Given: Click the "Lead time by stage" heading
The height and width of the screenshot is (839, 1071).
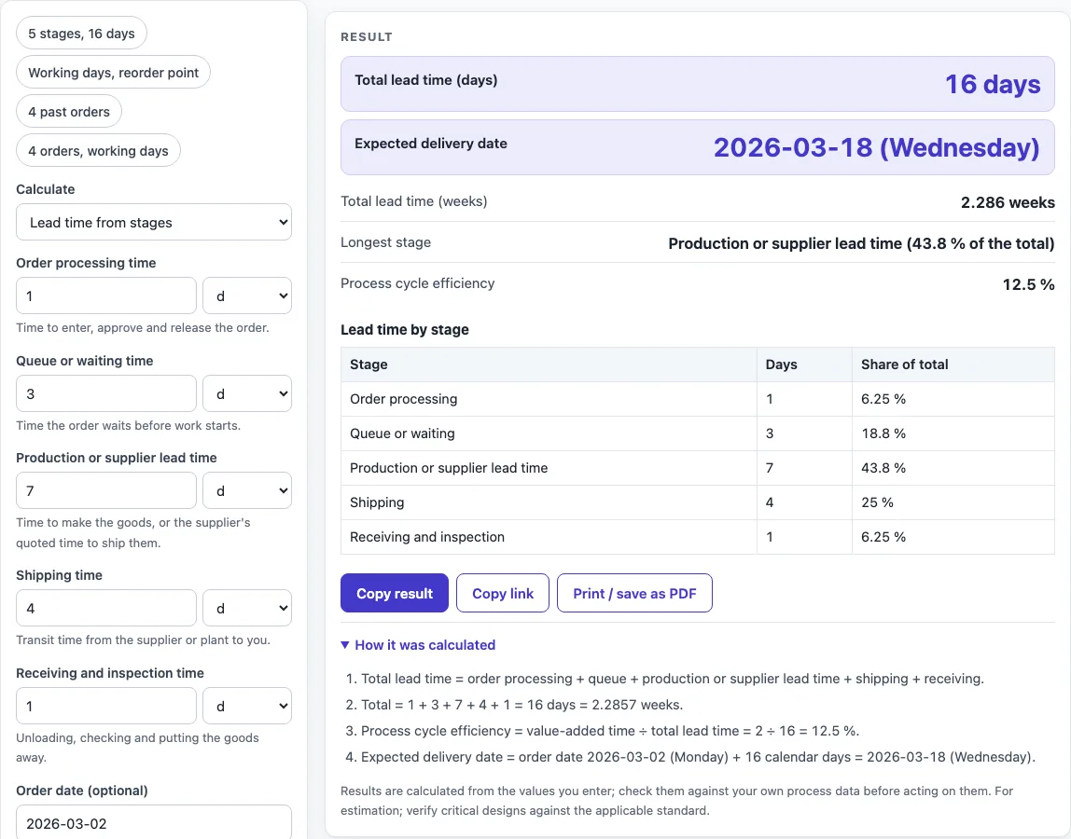Looking at the screenshot, I should 404,329.
